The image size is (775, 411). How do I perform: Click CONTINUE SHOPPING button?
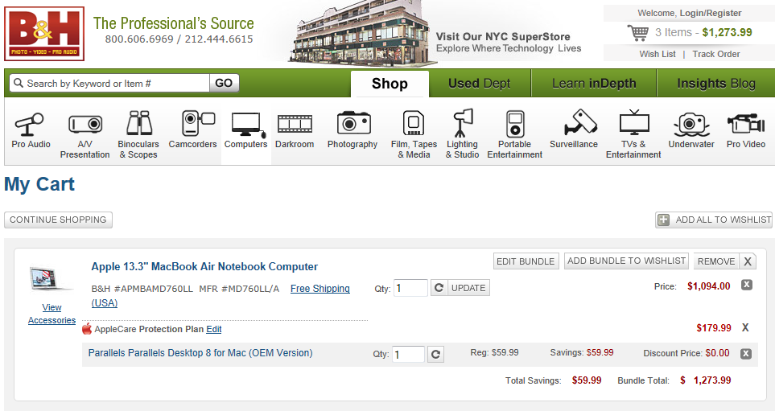click(x=58, y=220)
